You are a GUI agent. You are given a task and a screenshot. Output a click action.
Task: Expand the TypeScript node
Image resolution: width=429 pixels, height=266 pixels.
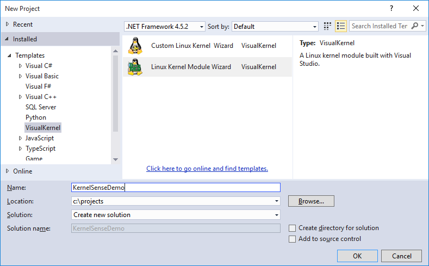(x=20, y=149)
